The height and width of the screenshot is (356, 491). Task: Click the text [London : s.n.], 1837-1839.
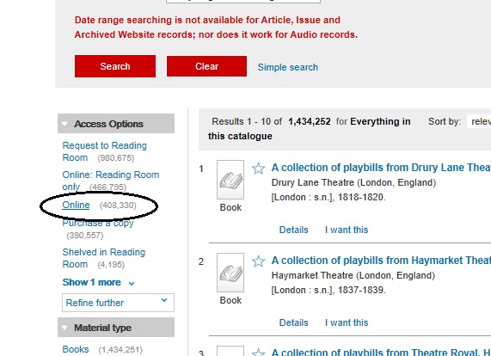pos(328,290)
